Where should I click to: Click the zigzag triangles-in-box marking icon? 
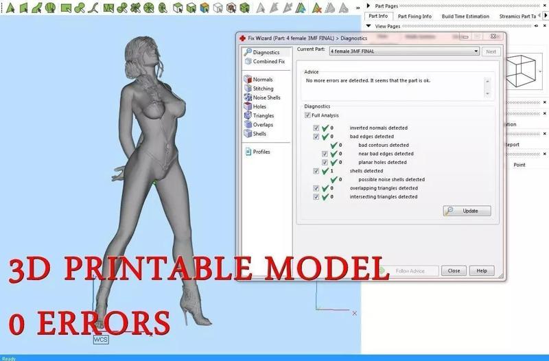pos(108,8)
